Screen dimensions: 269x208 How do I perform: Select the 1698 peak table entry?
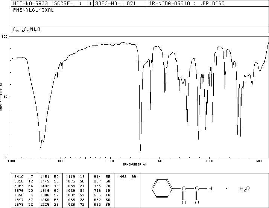[x=24, y=195]
